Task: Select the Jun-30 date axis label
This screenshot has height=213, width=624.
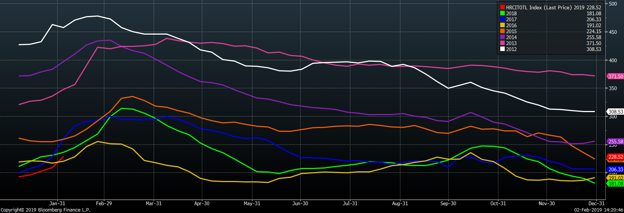Action: [x=300, y=203]
